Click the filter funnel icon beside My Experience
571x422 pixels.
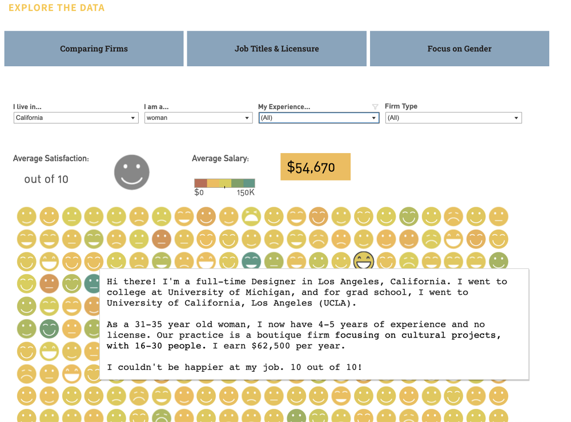coord(375,107)
